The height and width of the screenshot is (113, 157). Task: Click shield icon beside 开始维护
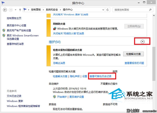[54, 97]
